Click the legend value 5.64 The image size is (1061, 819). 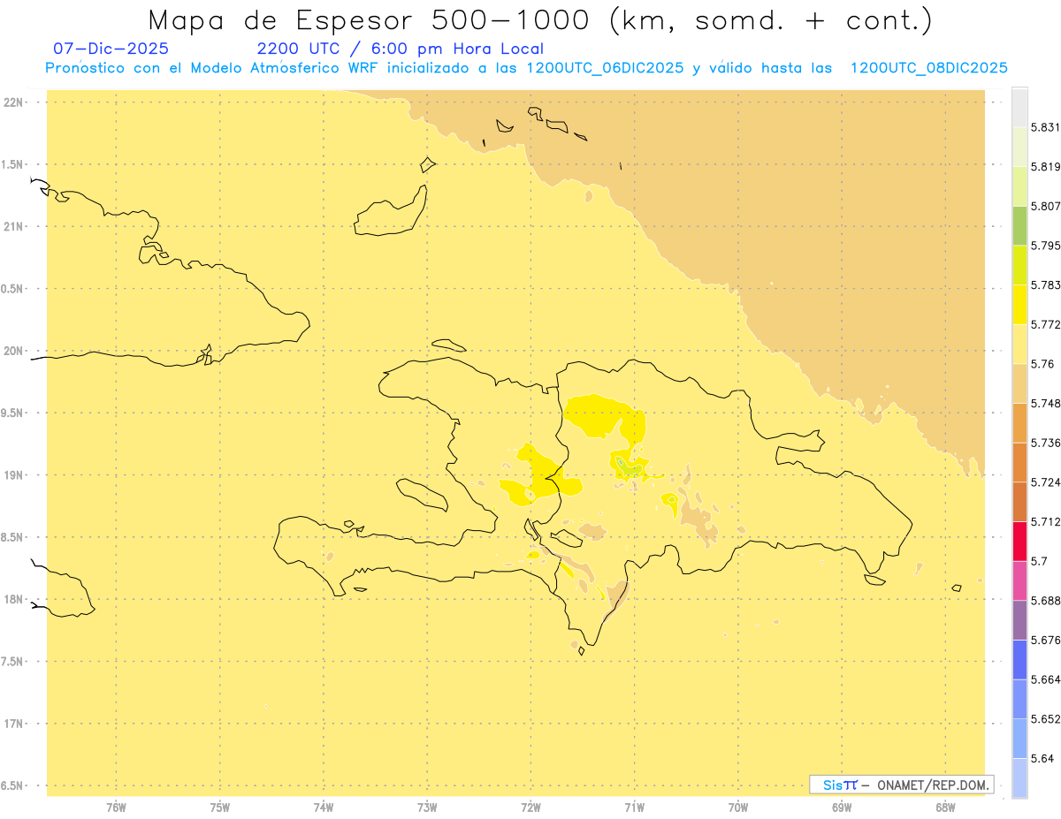1042,758
